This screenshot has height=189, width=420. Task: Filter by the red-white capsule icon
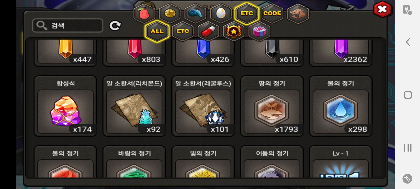(x=208, y=31)
